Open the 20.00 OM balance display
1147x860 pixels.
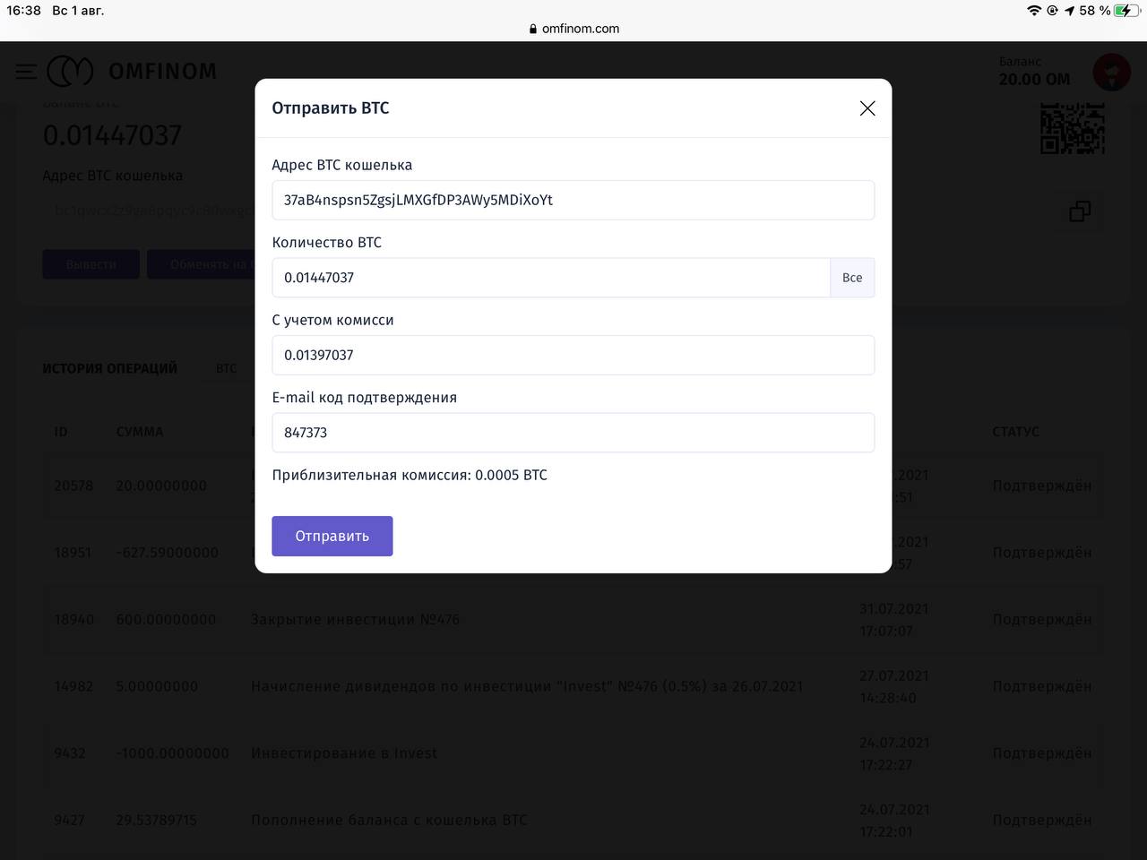coord(1034,72)
